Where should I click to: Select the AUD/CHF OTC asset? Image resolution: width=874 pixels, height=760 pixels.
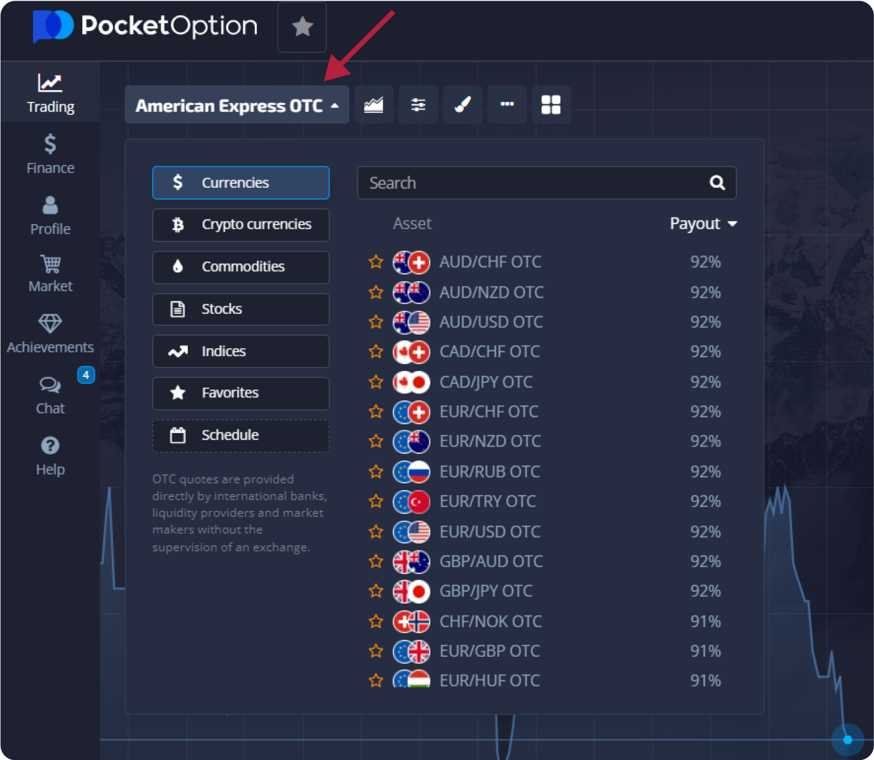click(x=547, y=262)
